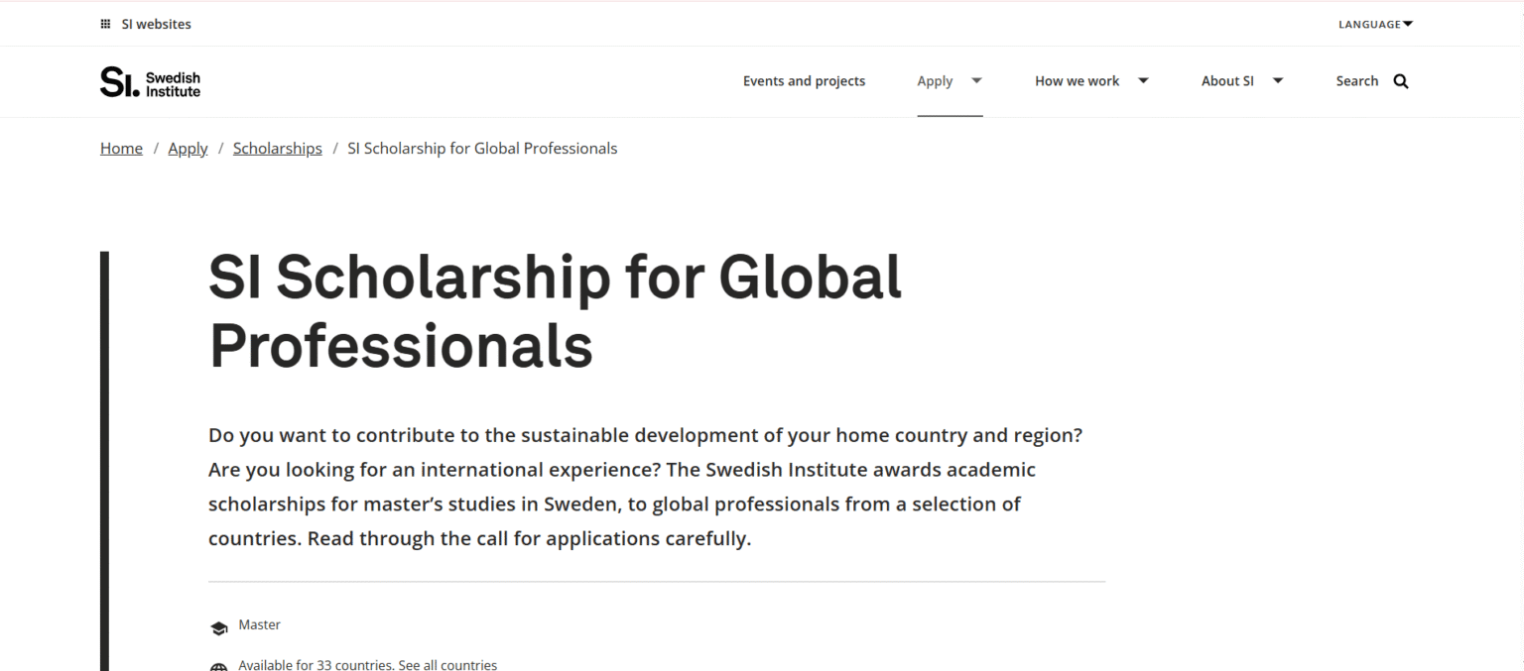Click the page heading SI Scholarship for Global Professionals
Image resolution: width=1524 pixels, height=671 pixels.
pos(554,312)
